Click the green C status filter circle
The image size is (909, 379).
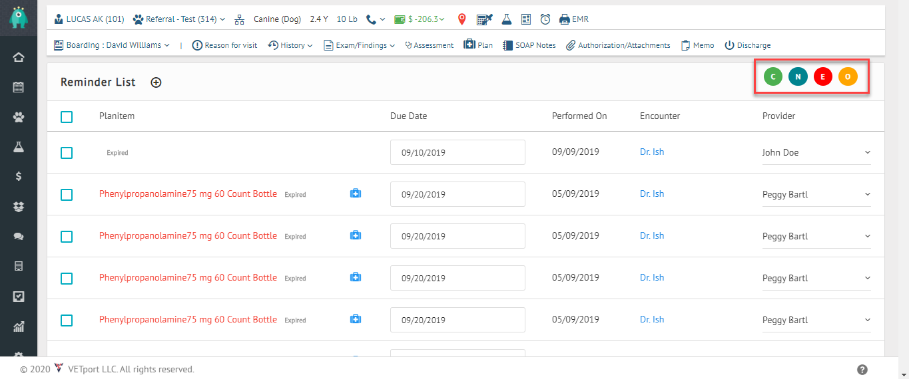pos(773,76)
